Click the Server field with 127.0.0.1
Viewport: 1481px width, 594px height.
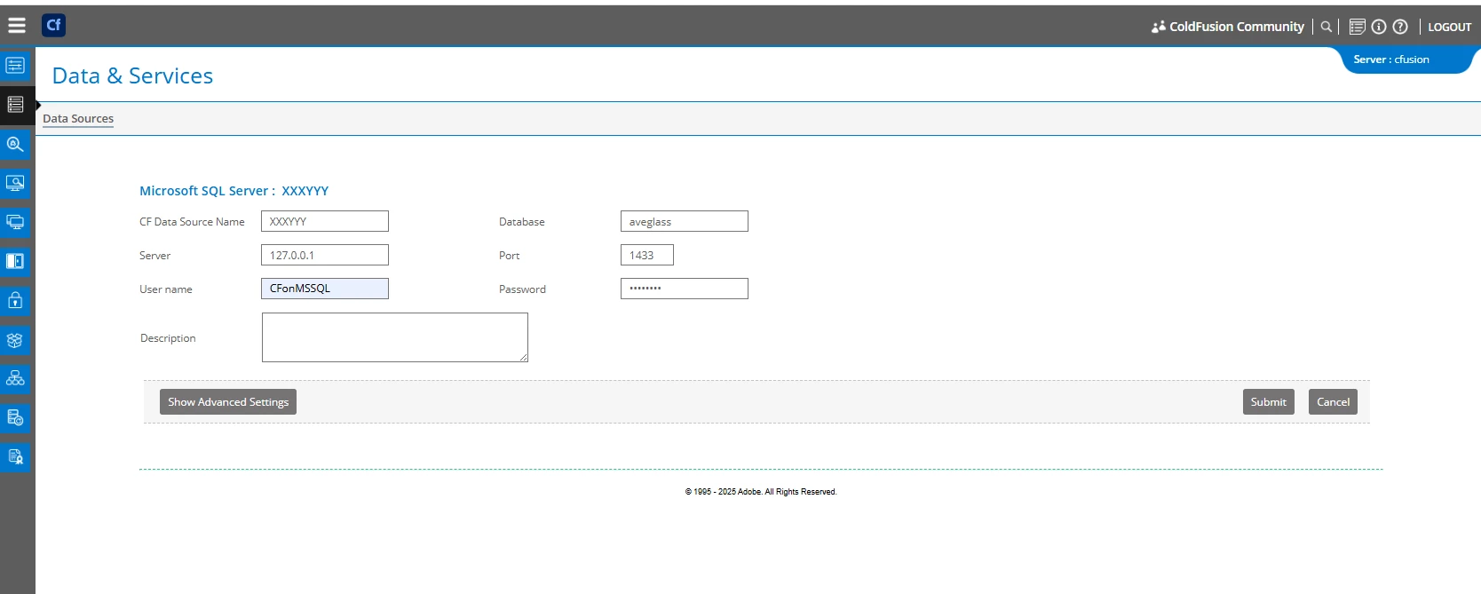325,255
